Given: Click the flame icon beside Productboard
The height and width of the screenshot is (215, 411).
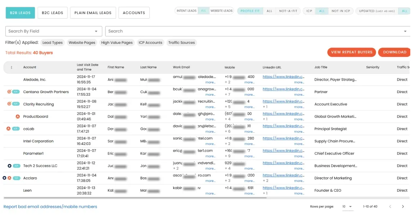Looking at the screenshot, I should tap(17, 116).
